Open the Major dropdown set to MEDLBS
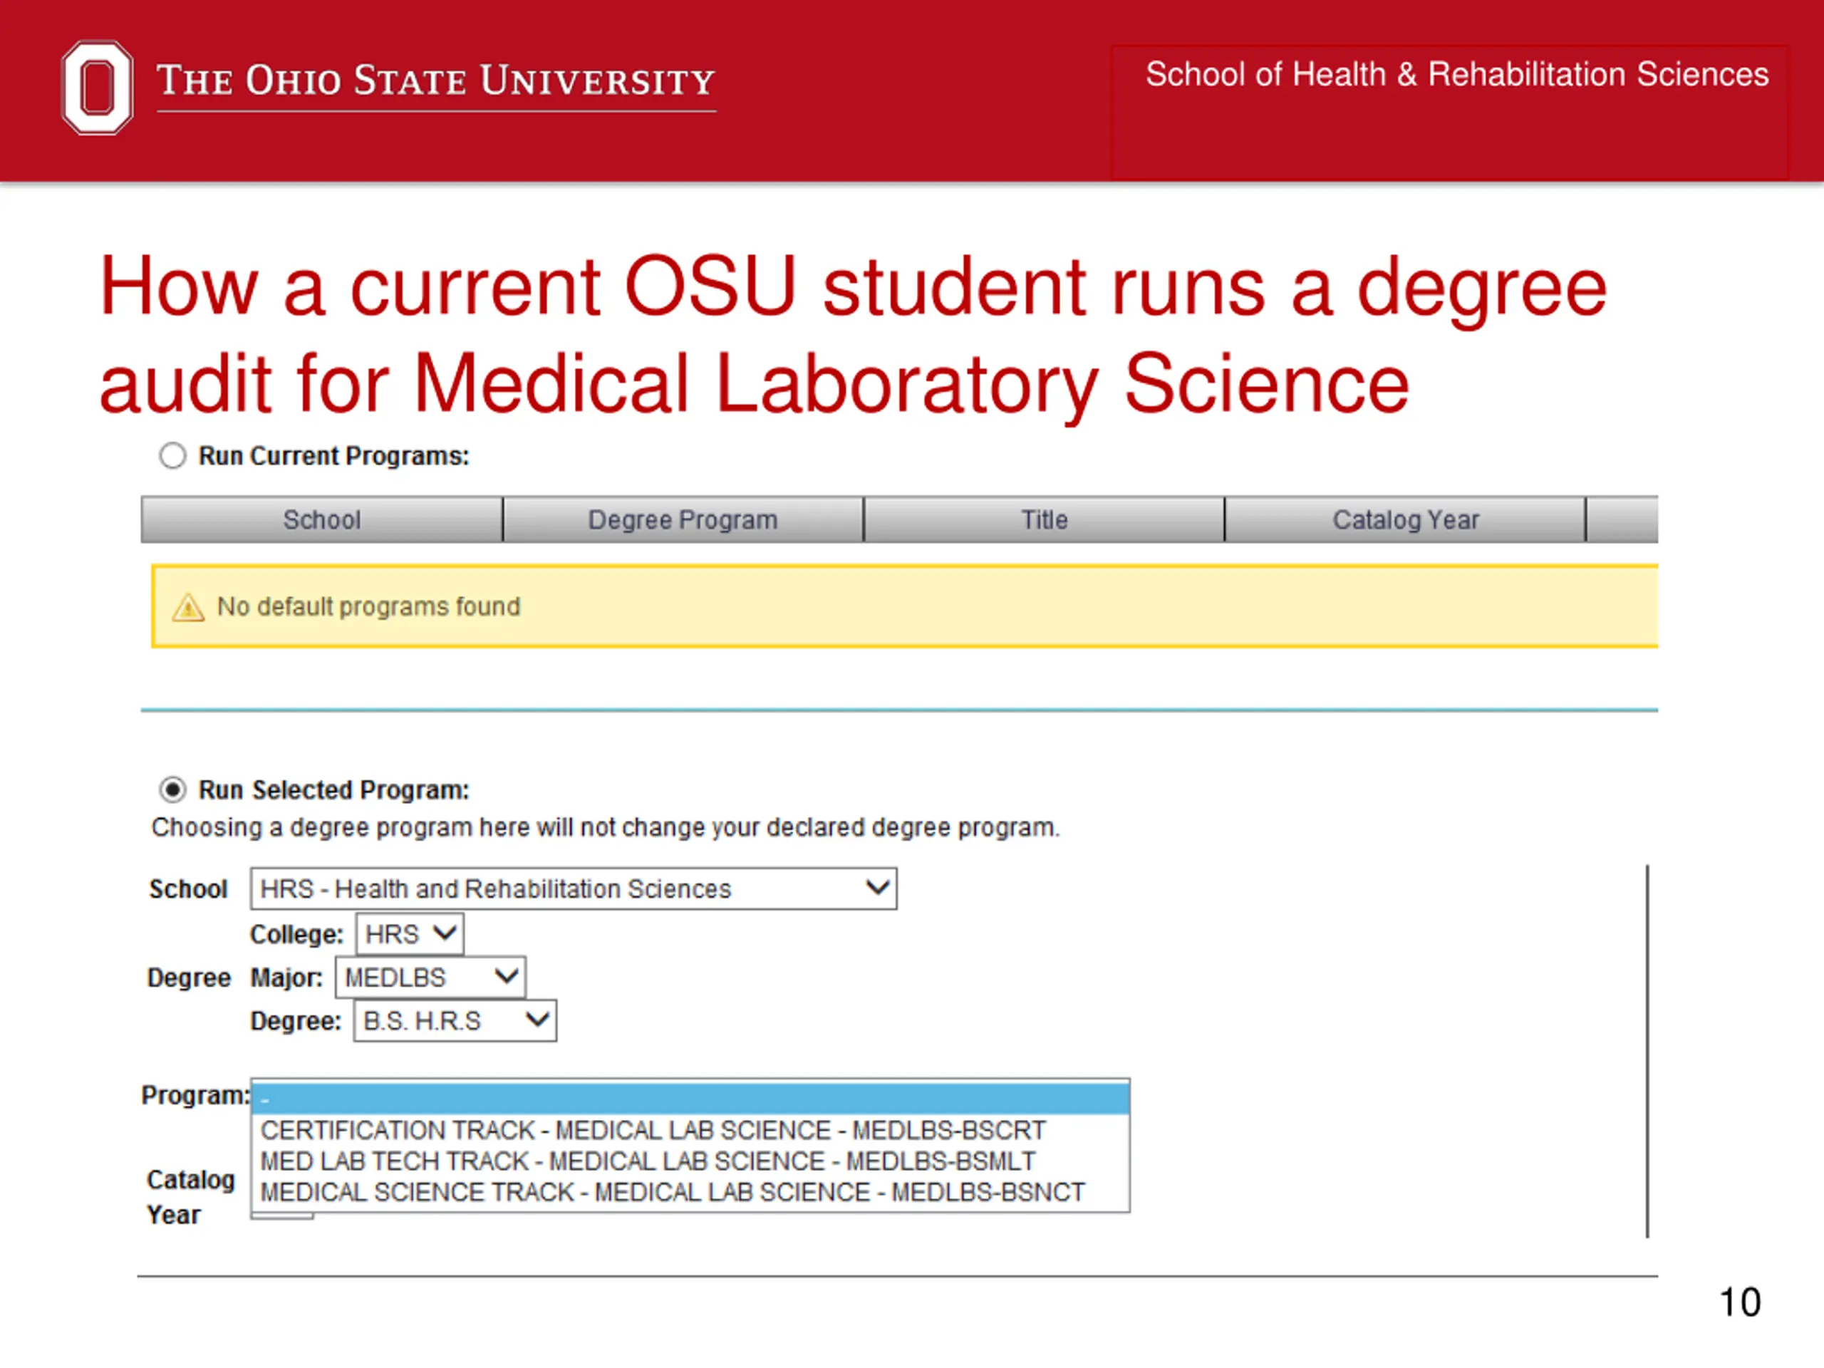Screen dimensions: 1824x1368 [430, 978]
